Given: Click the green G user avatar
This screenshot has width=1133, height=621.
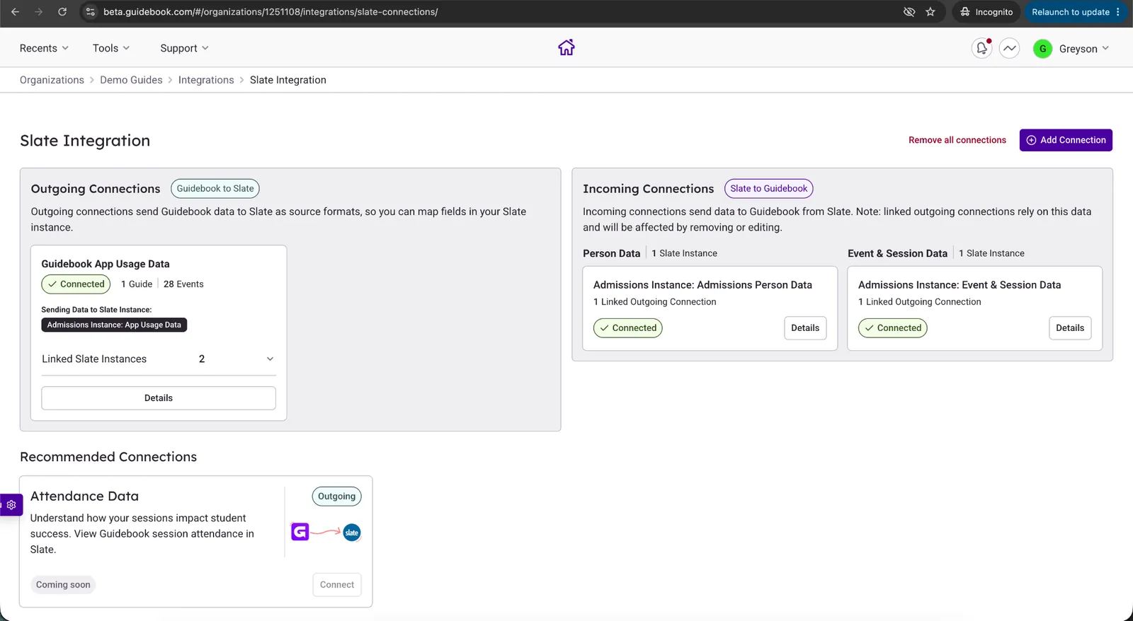Looking at the screenshot, I should pyautogui.click(x=1042, y=49).
